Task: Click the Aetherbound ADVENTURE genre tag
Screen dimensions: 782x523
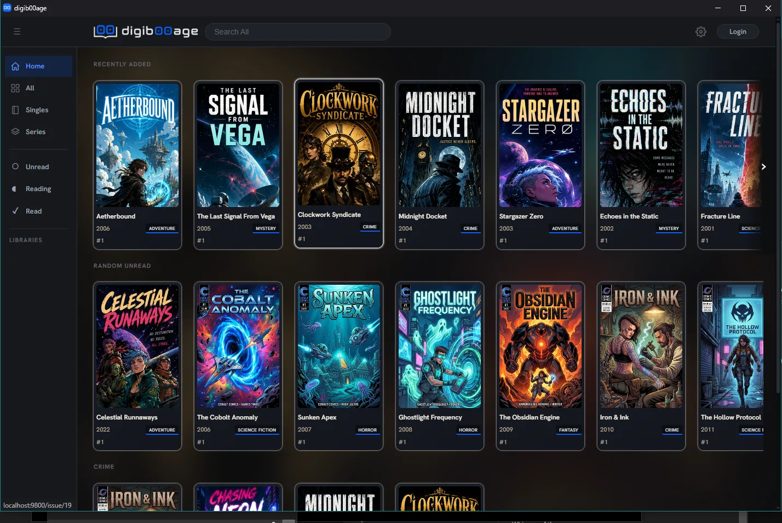Action: [x=162, y=228]
